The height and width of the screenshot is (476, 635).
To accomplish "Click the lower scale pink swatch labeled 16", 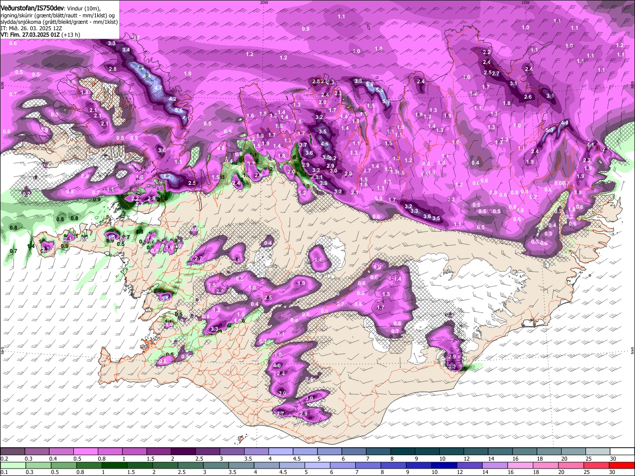I will pyautogui.click(x=520, y=465).
